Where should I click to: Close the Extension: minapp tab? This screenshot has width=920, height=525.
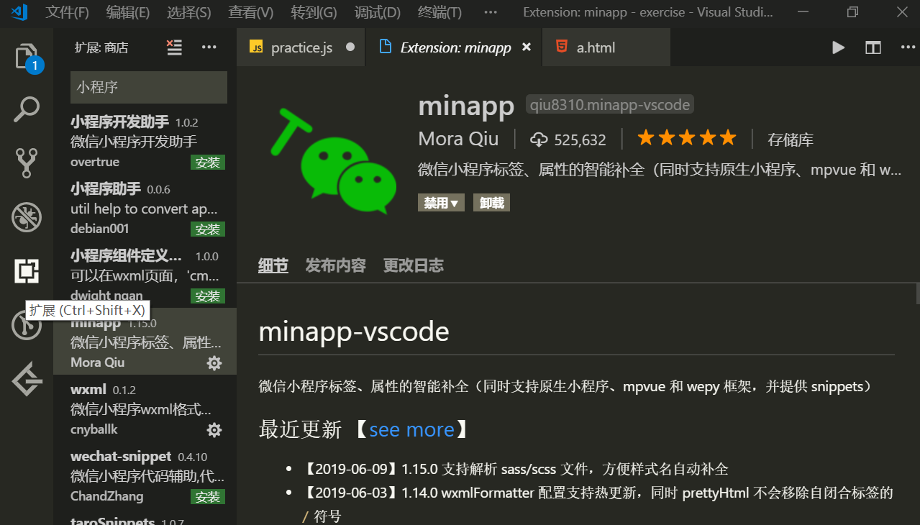click(x=527, y=47)
